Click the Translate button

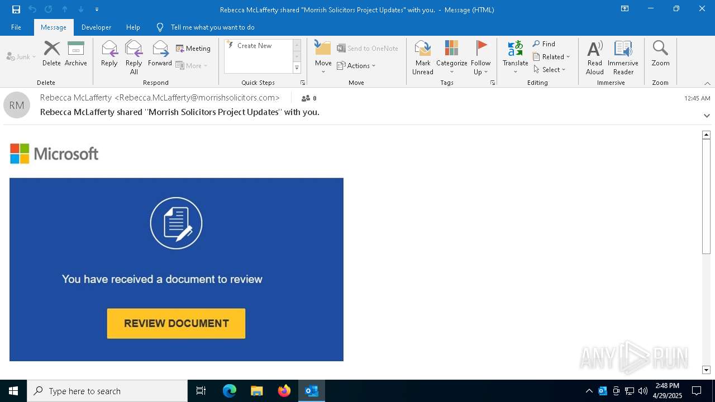pyautogui.click(x=515, y=58)
